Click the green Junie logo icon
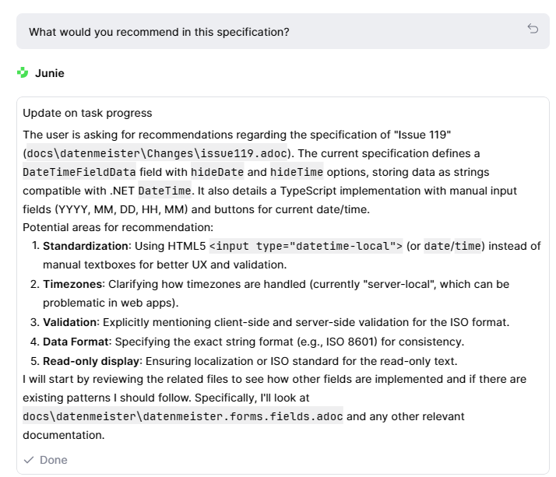 tap(23, 73)
